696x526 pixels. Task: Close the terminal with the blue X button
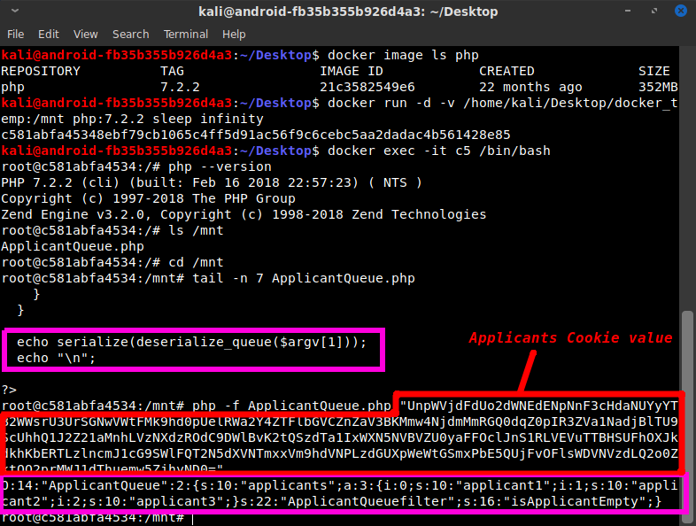click(680, 12)
